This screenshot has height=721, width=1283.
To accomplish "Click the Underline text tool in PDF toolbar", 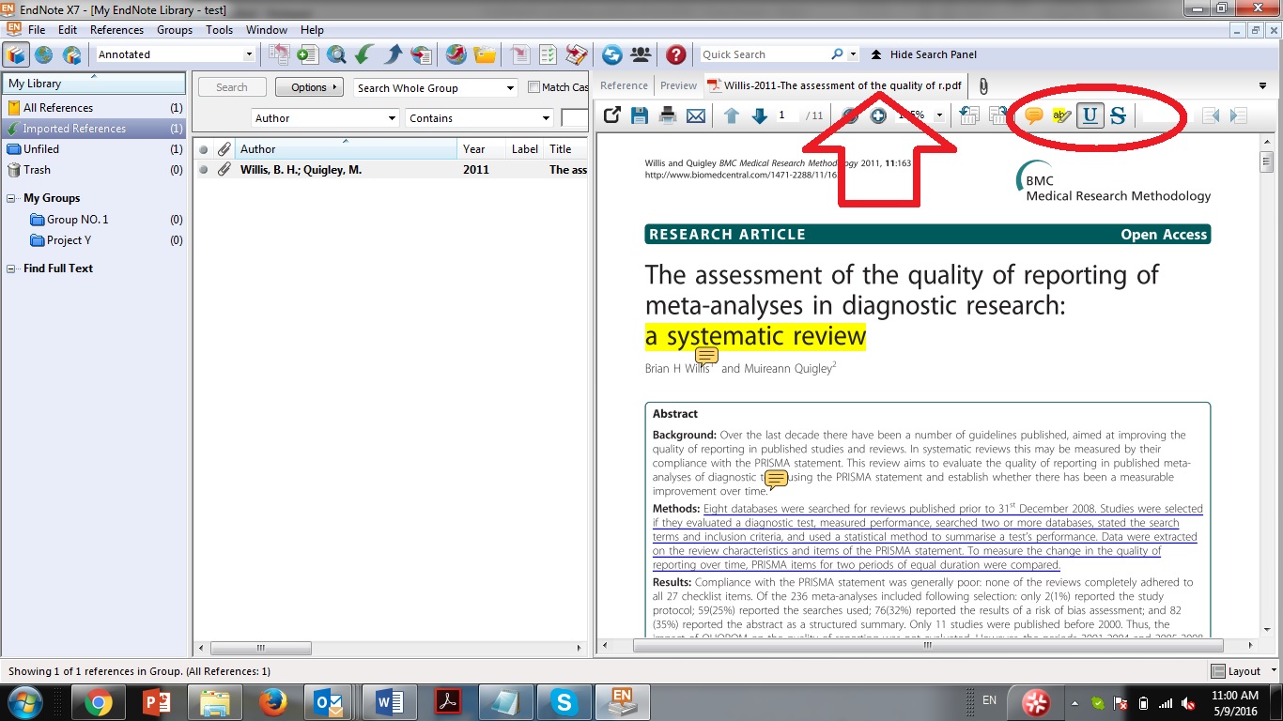I will click(x=1091, y=115).
